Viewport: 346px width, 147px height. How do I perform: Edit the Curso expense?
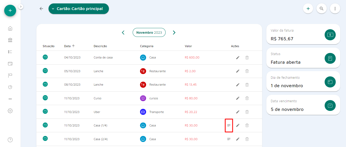click(x=238, y=98)
